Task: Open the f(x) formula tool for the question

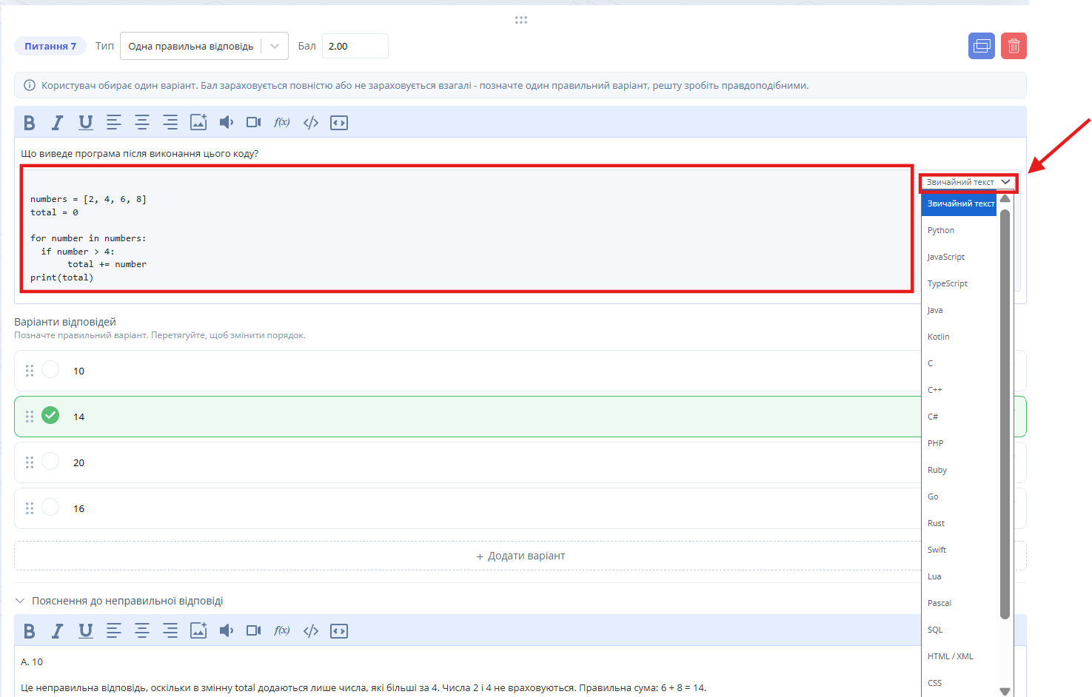Action: click(282, 123)
